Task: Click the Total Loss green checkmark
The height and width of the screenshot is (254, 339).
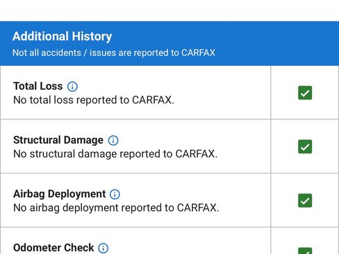Action: click(x=305, y=93)
